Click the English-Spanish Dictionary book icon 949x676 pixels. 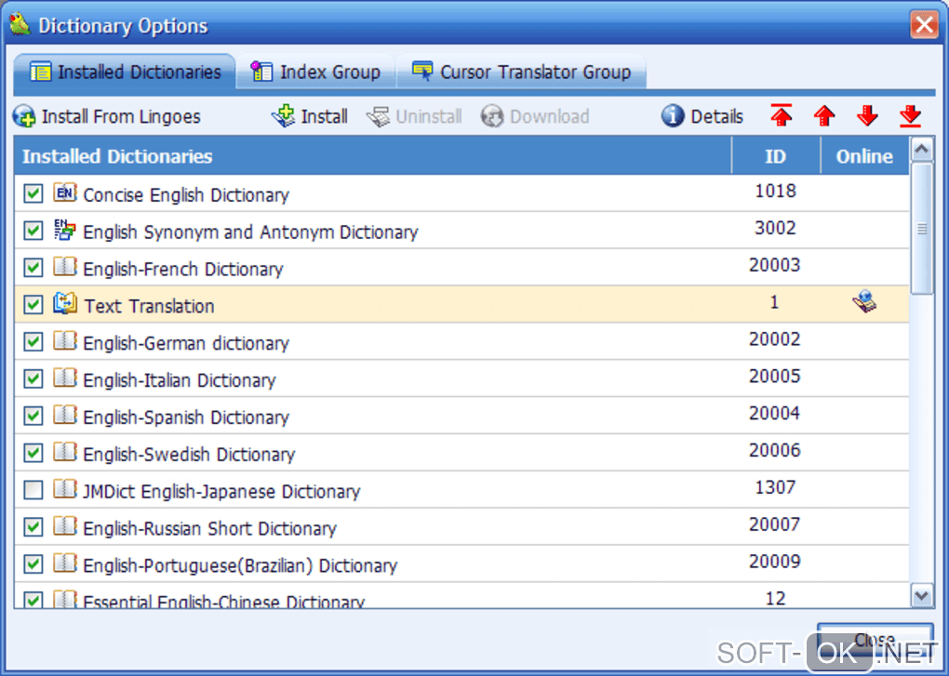[65, 415]
